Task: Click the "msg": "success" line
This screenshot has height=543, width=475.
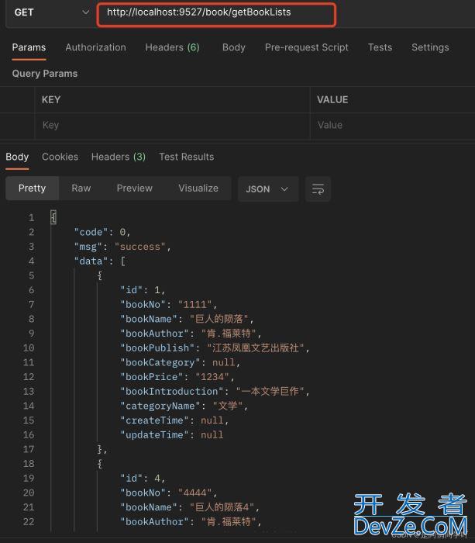Action: (122, 247)
